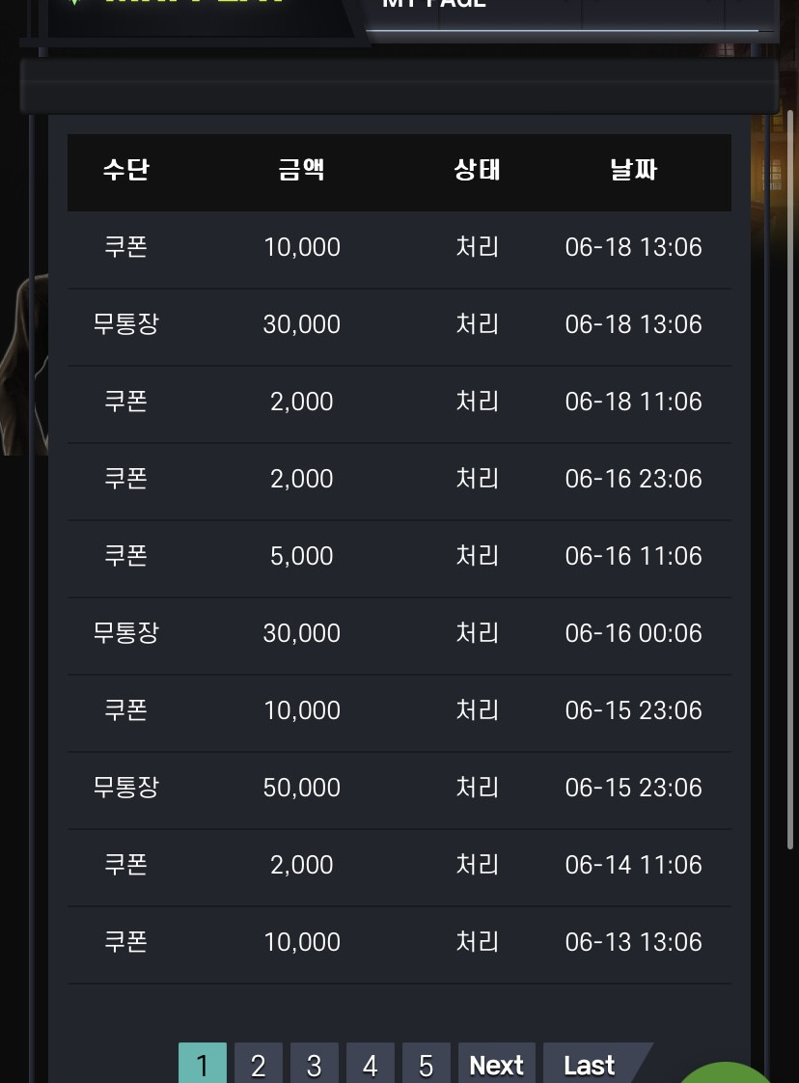799x1083 pixels.
Task: Click the 06-14 11:06 date entry
Action: tap(633, 865)
